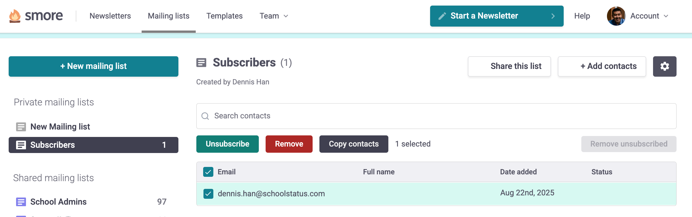
Task: Deselect dennis.han@schoolstatus.com checkbox
Action: (x=208, y=194)
